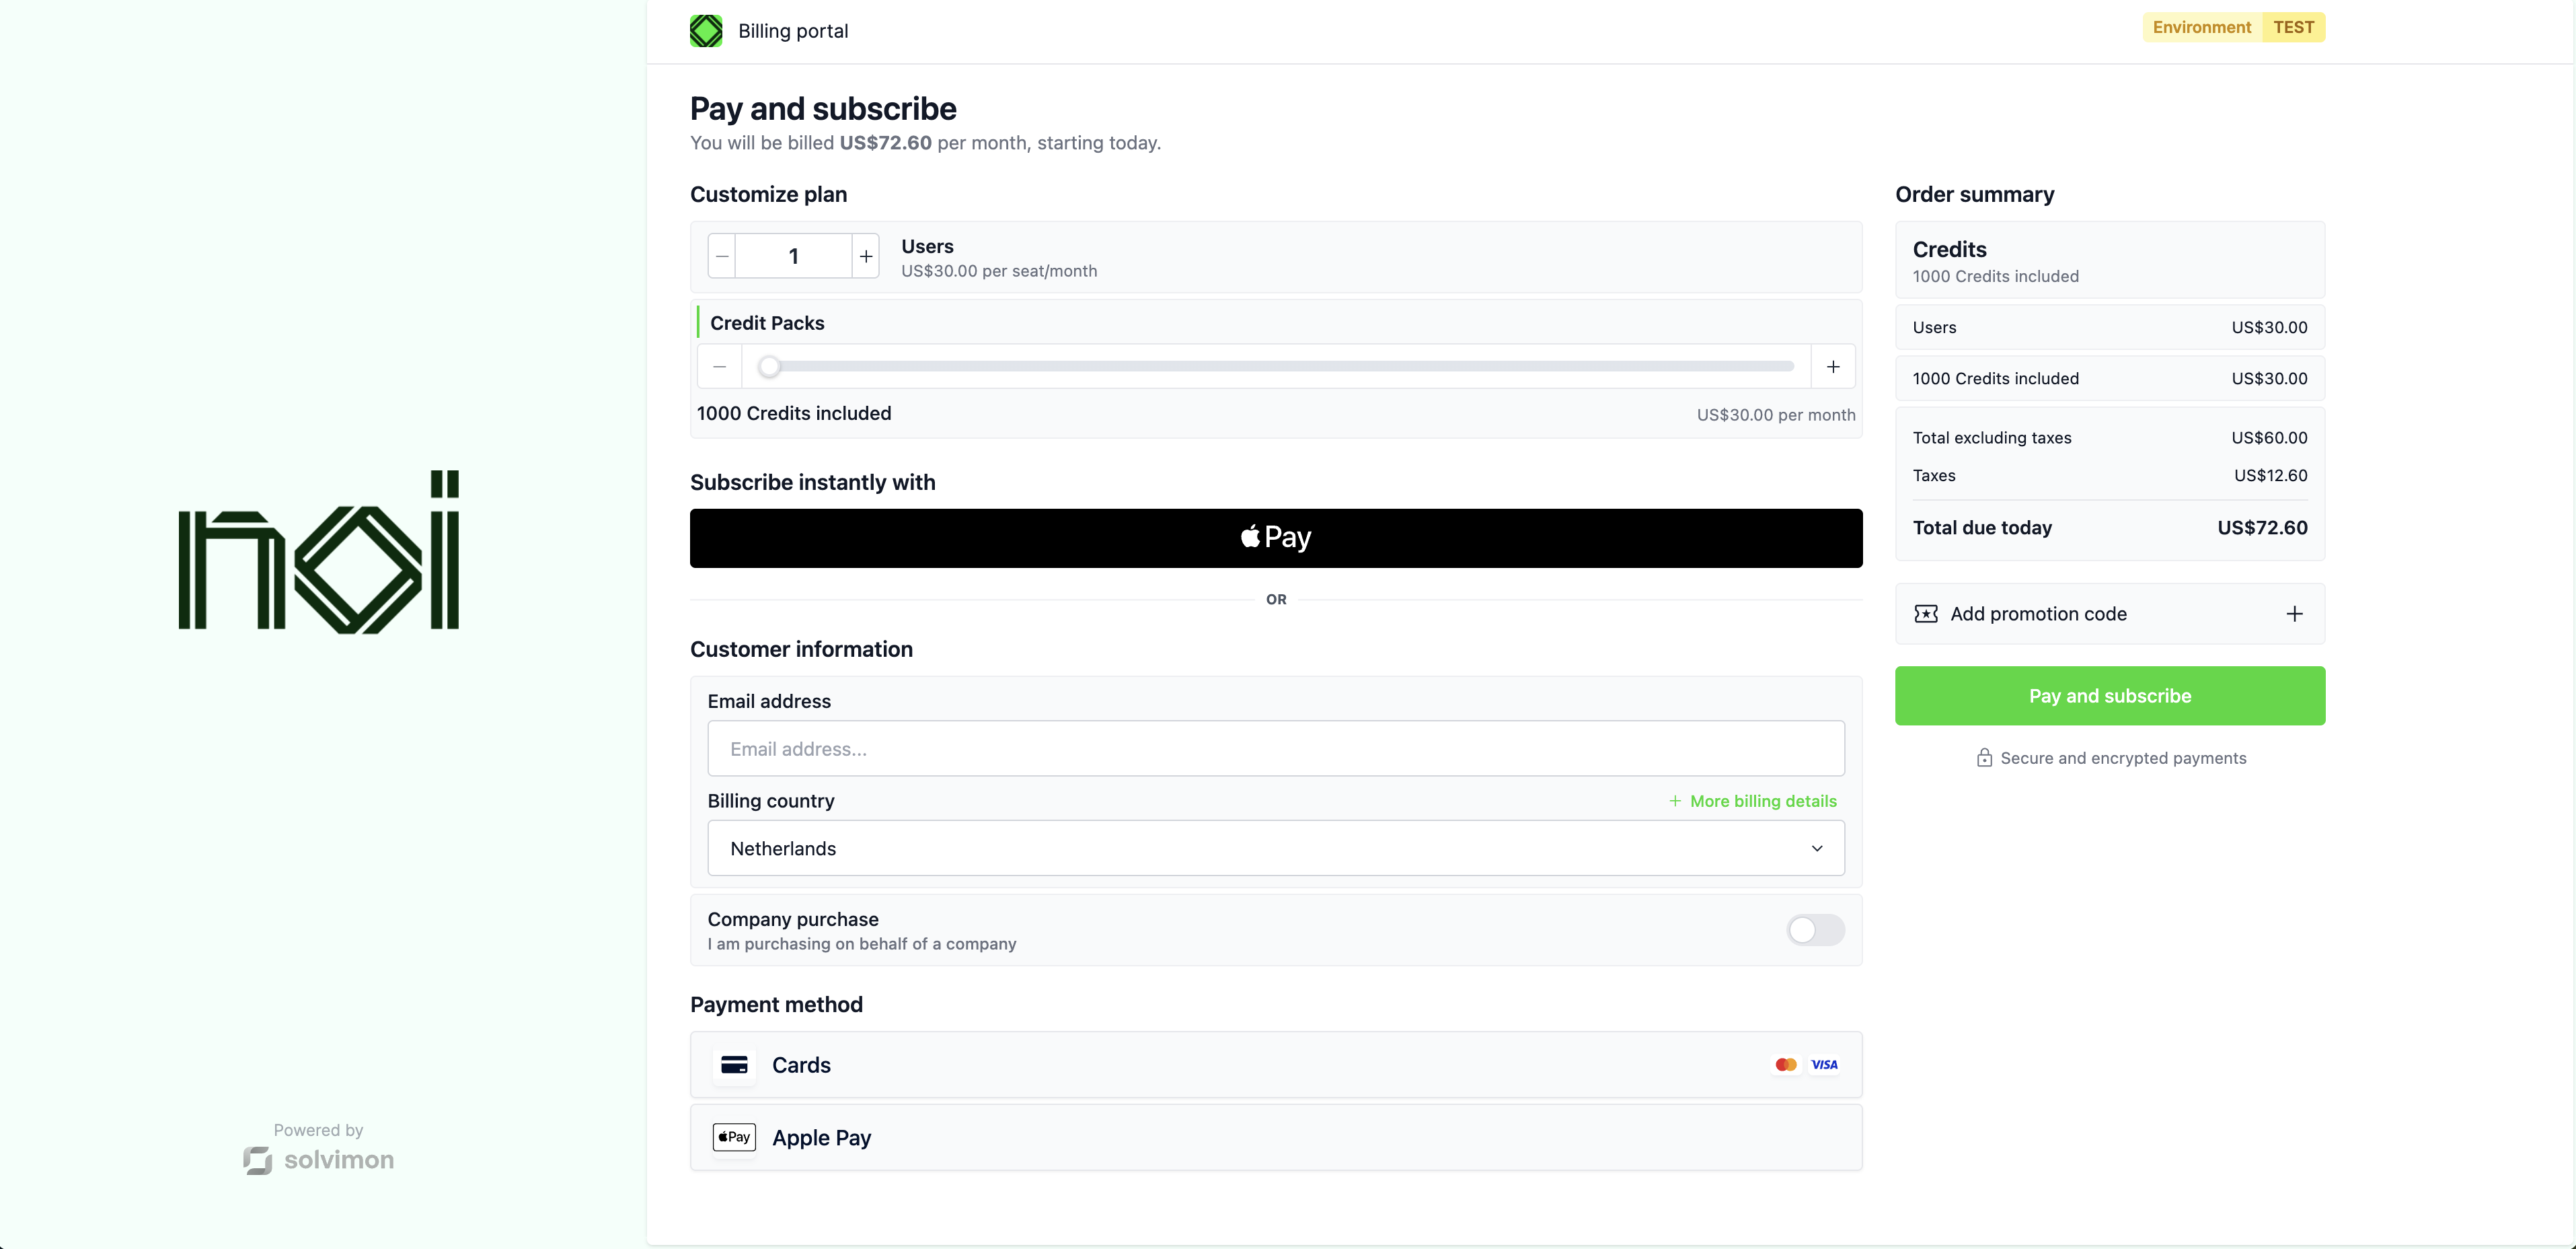Enable the Company purchase toggle
The width and height of the screenshot is (2576, 1249).
(1815, 931)
